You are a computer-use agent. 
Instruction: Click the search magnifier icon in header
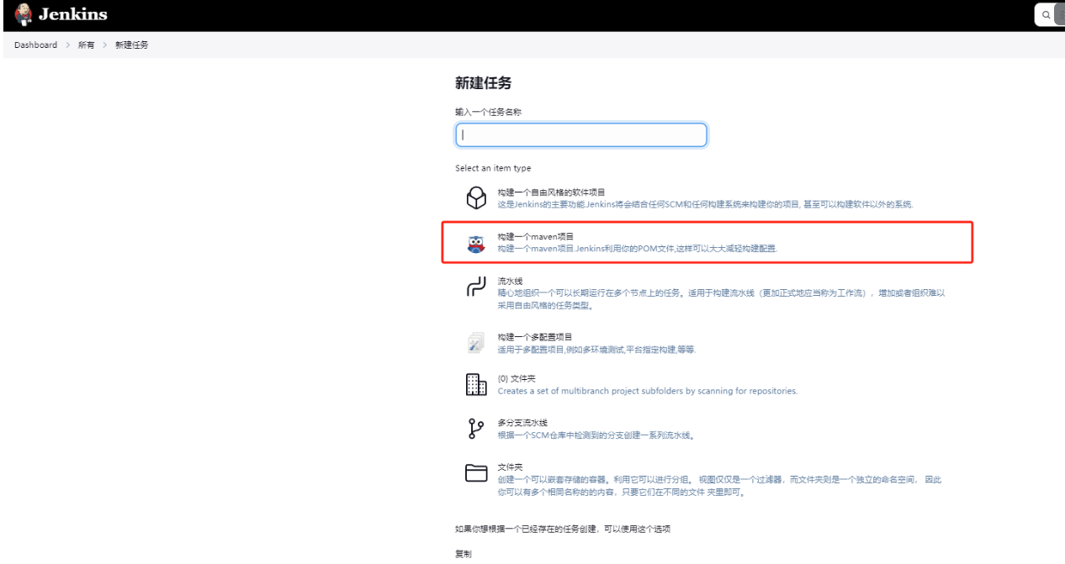(x=1046, y=14)
